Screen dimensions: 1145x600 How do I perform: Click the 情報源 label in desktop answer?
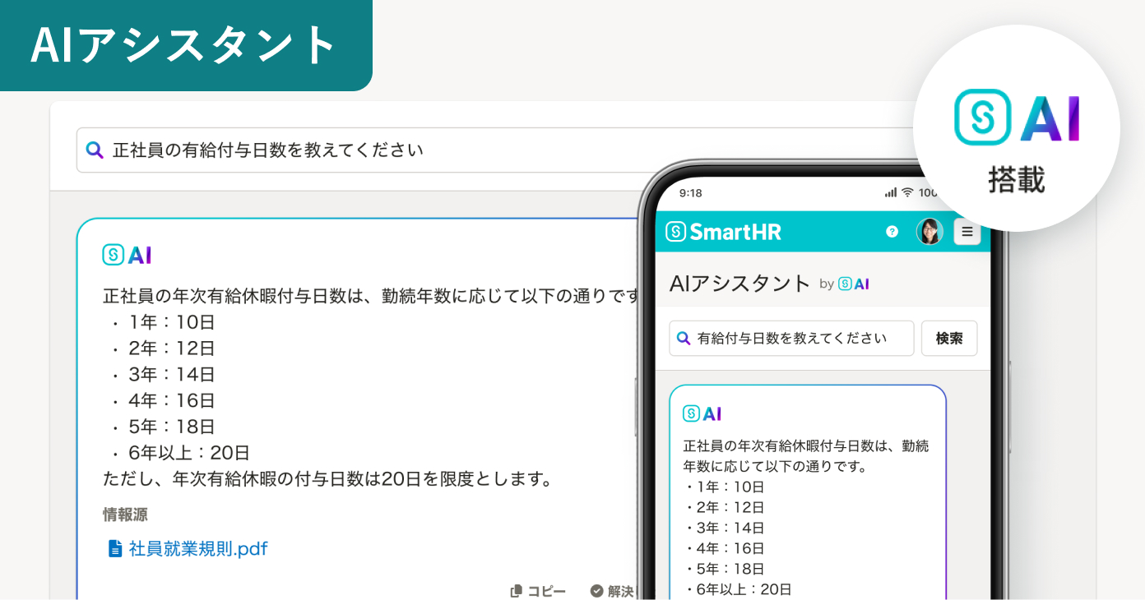point(125,515)
